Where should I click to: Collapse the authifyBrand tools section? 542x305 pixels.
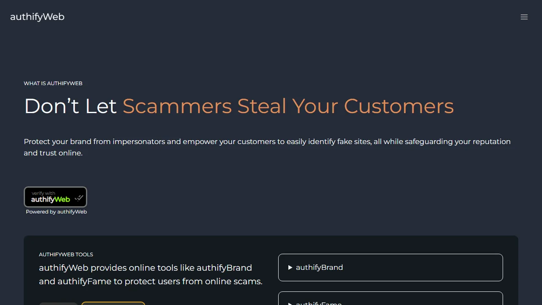tap(390, 267)
